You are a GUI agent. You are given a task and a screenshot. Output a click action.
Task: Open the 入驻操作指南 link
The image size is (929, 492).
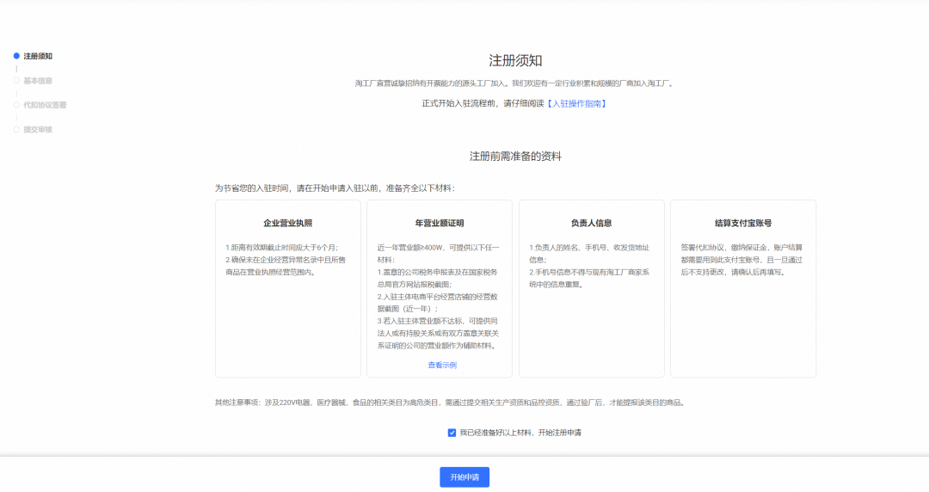point(576,104)
